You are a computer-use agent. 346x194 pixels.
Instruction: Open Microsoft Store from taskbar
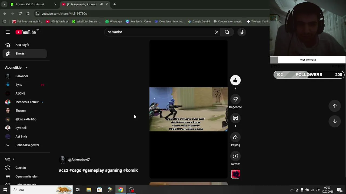click(99, 190)
